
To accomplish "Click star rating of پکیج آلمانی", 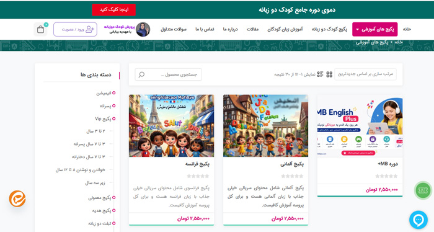I will click(292, 176).
